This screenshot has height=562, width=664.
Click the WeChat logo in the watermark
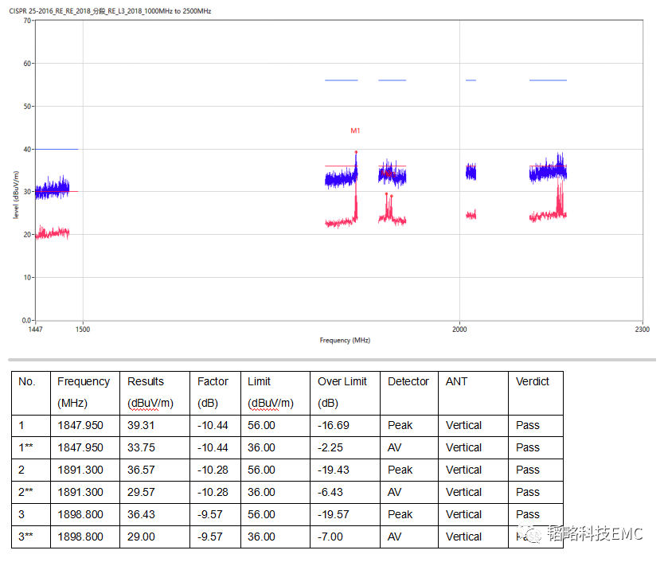530,534
